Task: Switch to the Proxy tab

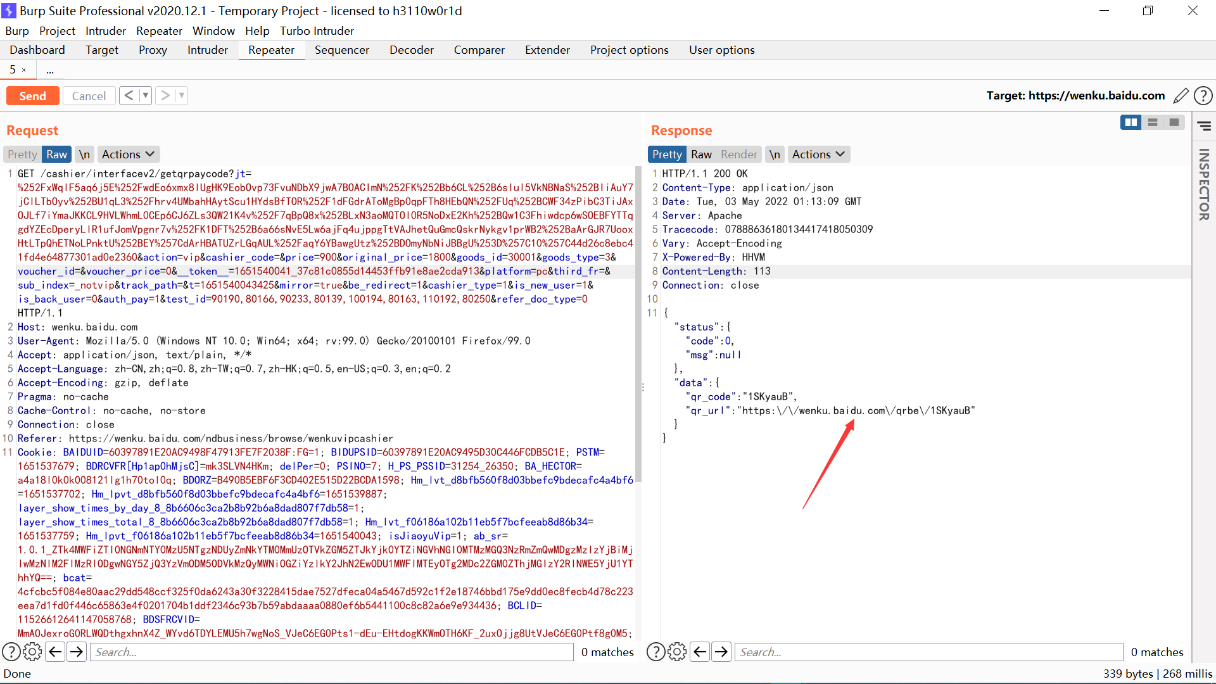Action: pyautogui.click(x=153, y=50)
